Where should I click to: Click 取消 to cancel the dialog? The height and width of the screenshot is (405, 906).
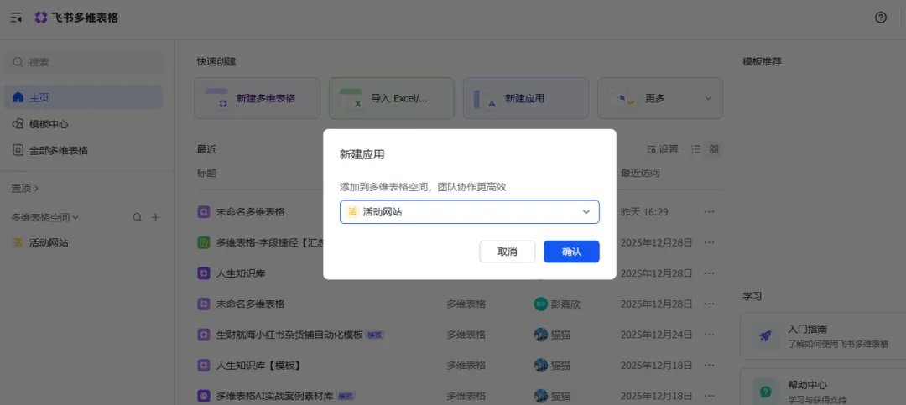click(x=508, y=252)
